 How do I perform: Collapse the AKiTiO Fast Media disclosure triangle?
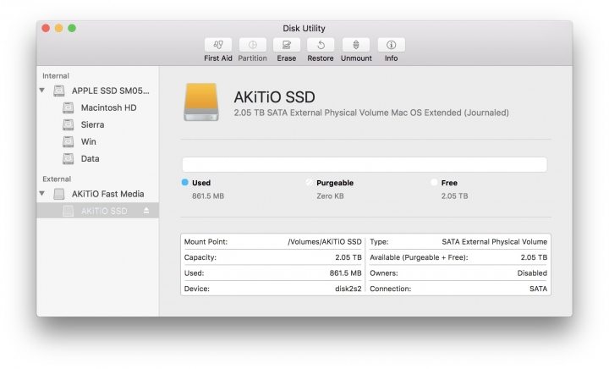(42, 194)
